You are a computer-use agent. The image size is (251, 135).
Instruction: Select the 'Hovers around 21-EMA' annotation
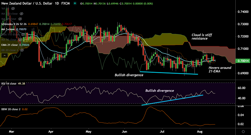coord(220,69)
